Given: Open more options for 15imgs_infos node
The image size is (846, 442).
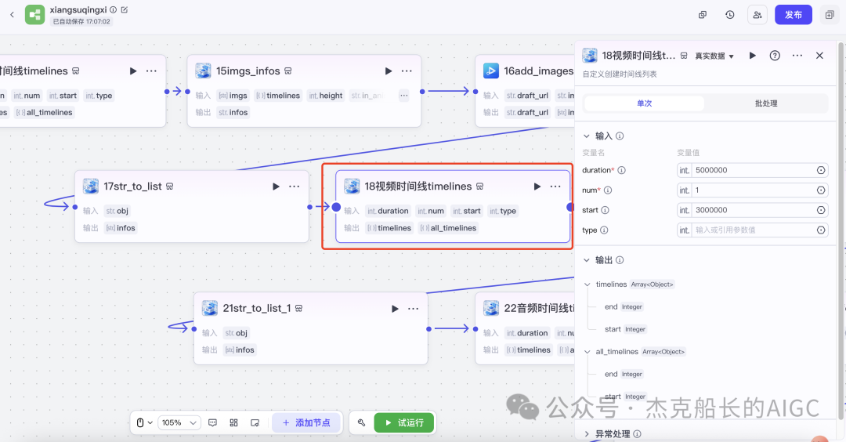Looking at the screenshot, I should click(407, 71).
